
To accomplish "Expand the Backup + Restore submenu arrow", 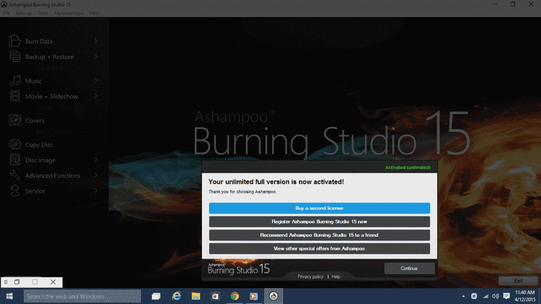I will 96,56.
